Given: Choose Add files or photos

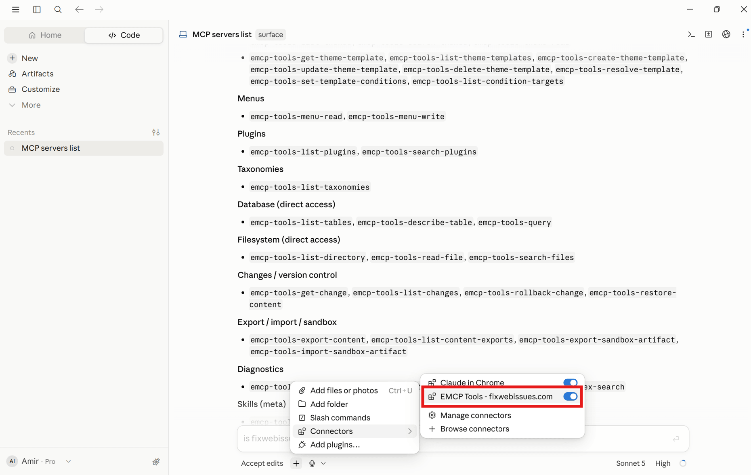Looking at the screenshot, I should [355, 390].
